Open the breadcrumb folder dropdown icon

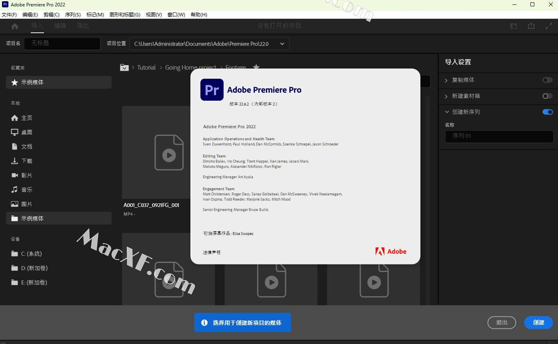[x=124, y=68]
